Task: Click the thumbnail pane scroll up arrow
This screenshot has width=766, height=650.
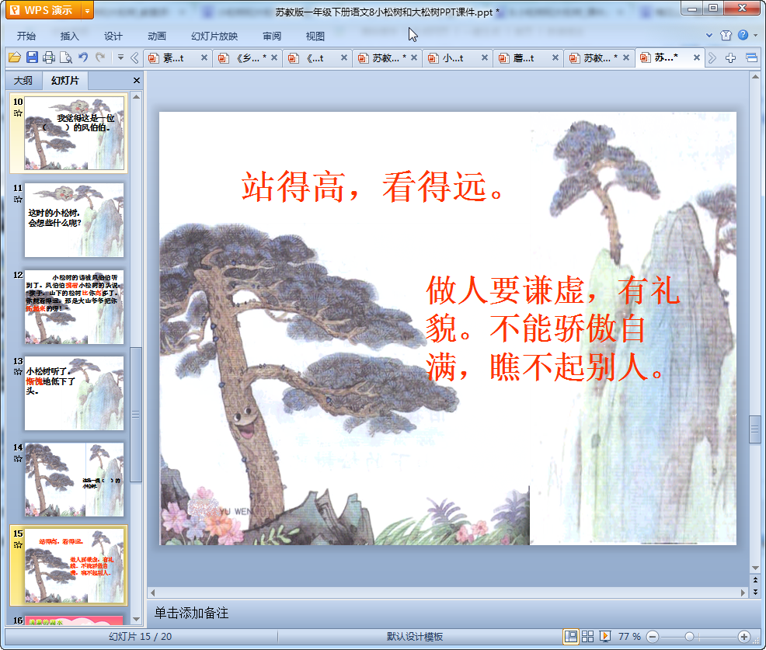Action: (x=136, y=97)
